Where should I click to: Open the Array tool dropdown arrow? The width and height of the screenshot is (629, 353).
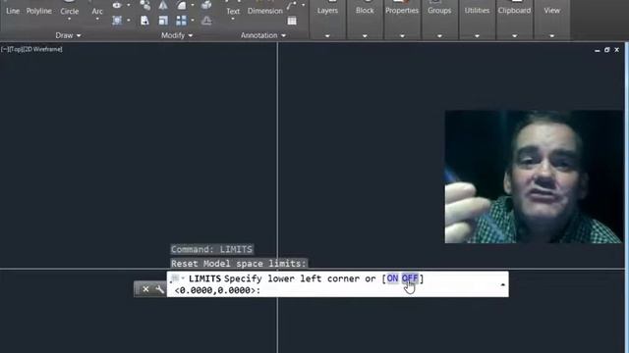tap(193, 21)
